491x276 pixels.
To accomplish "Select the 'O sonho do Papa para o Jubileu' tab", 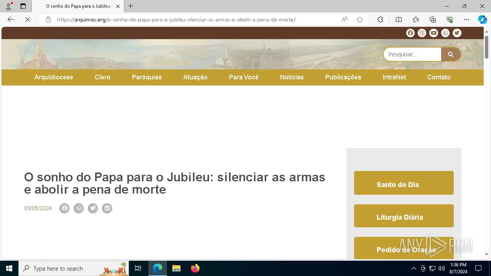I will [78, 6].
